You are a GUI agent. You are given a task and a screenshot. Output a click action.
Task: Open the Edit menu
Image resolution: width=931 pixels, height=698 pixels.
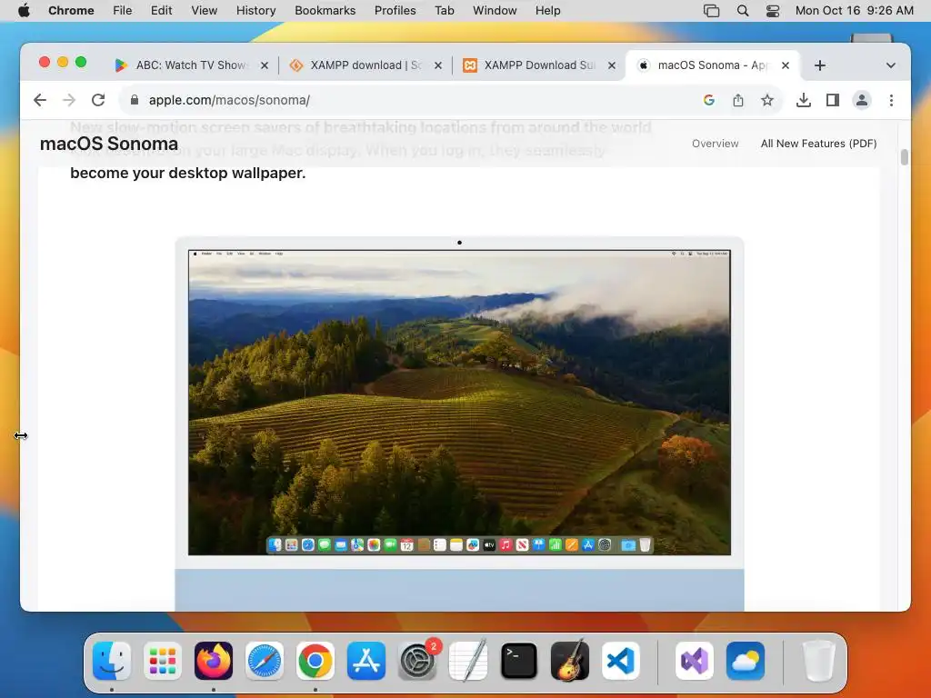(x=161, y=11)
